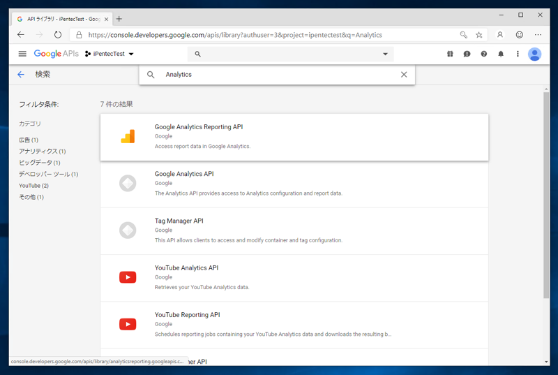
Task: Filter by その他 (1) category
Action: pyautogui.click(x=31, y=197)
